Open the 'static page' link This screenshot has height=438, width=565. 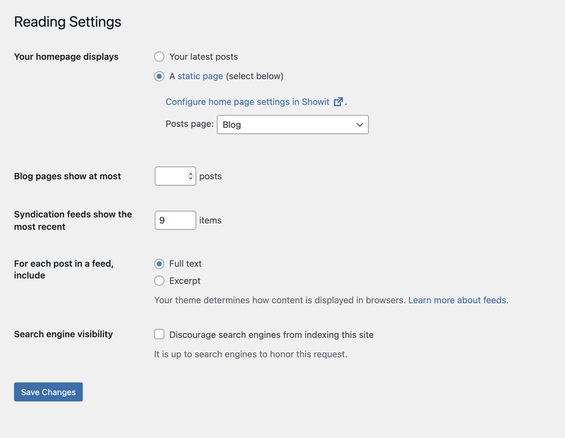201,76
